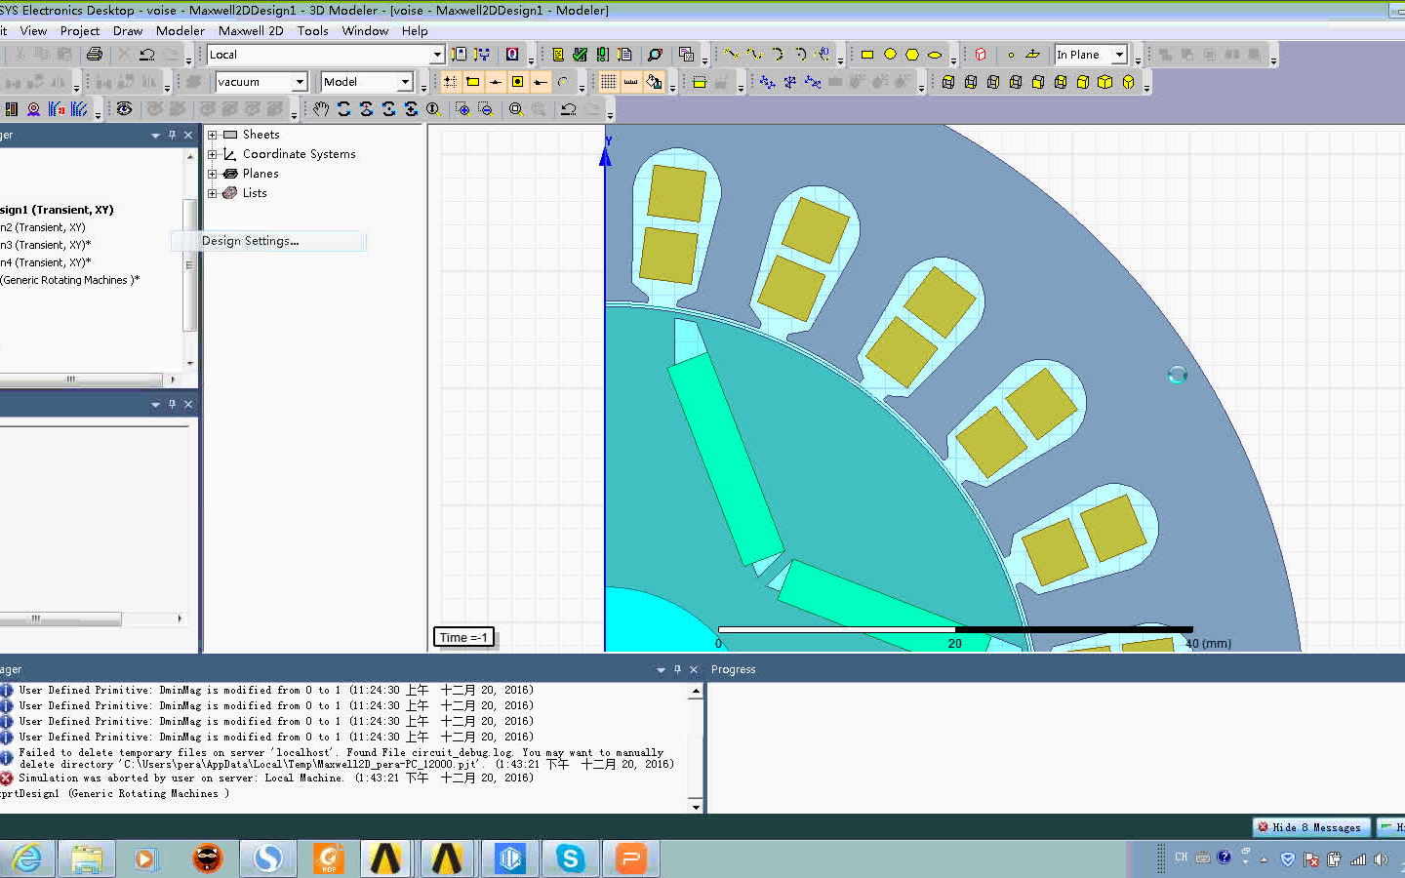Open the Modeler menu
This screenshot has height=878, width=1405.
[x=180, y=31]
